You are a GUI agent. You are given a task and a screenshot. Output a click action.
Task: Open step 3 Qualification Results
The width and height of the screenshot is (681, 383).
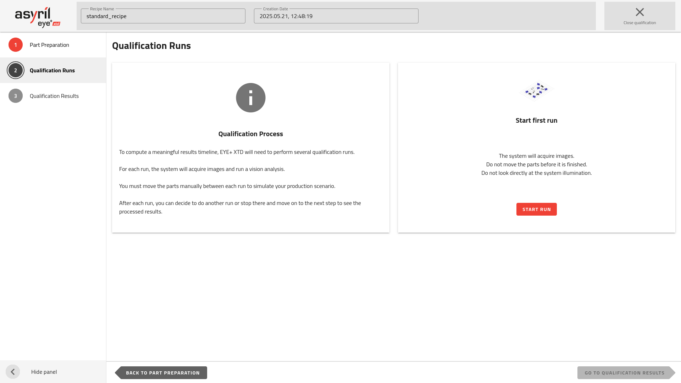coord(53,96)
